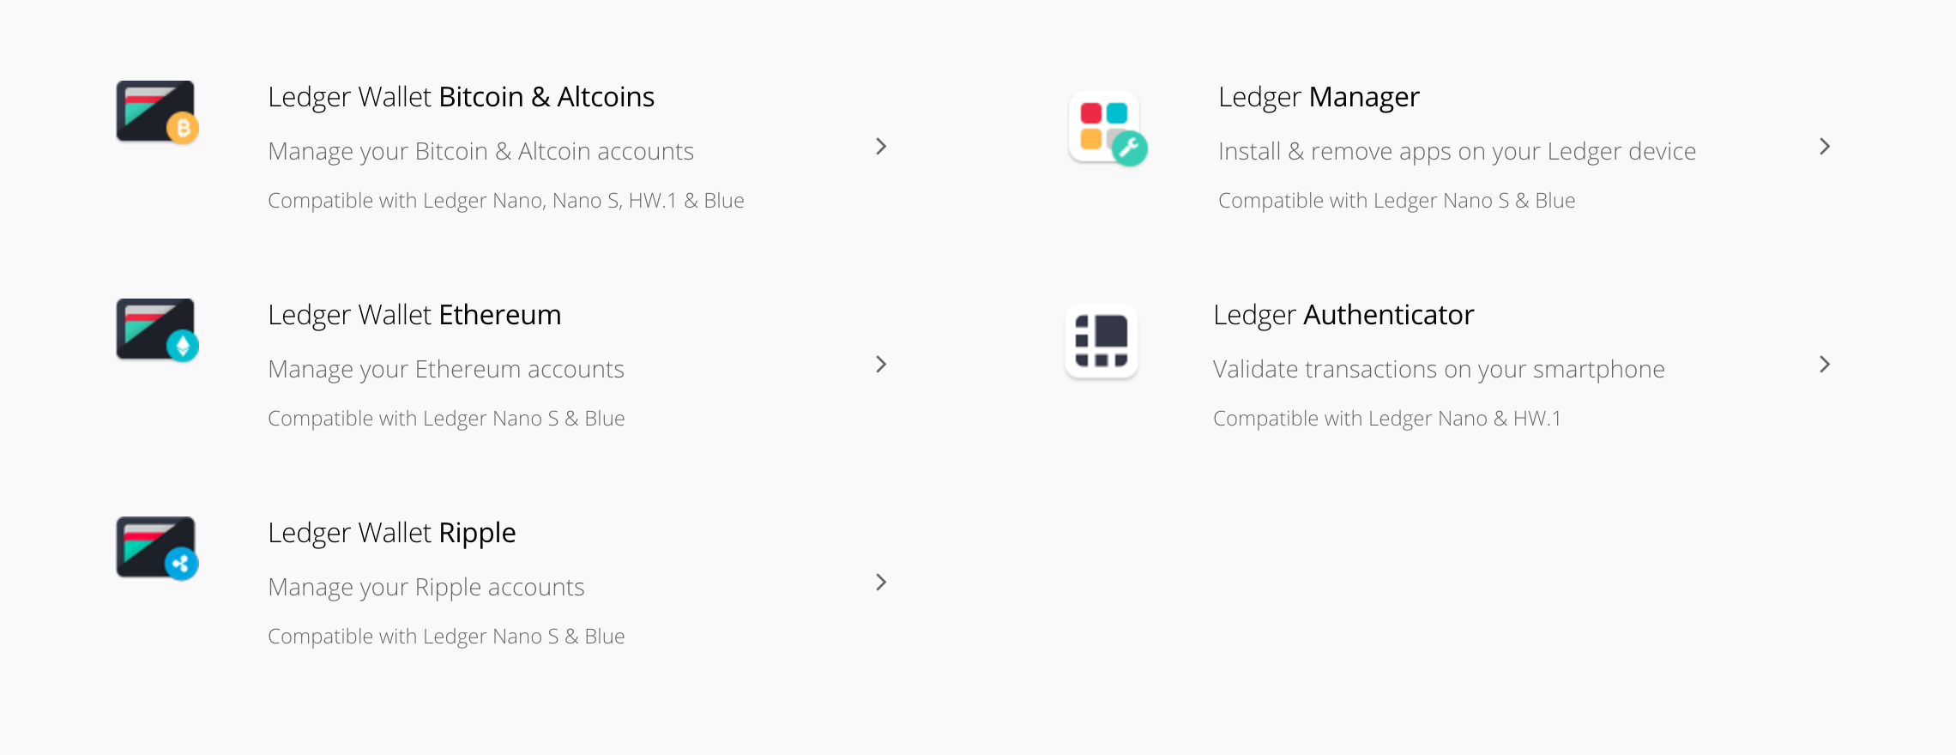Image resolution: width=1956 pixels, height=755 pixels.
Task: Open Ledger Manager via its chevron arrow
Action: tap(1825, 147)
